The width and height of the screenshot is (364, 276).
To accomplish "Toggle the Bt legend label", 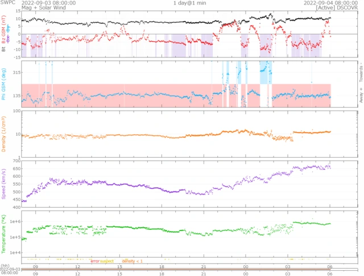I will click(x=3, y=50).
